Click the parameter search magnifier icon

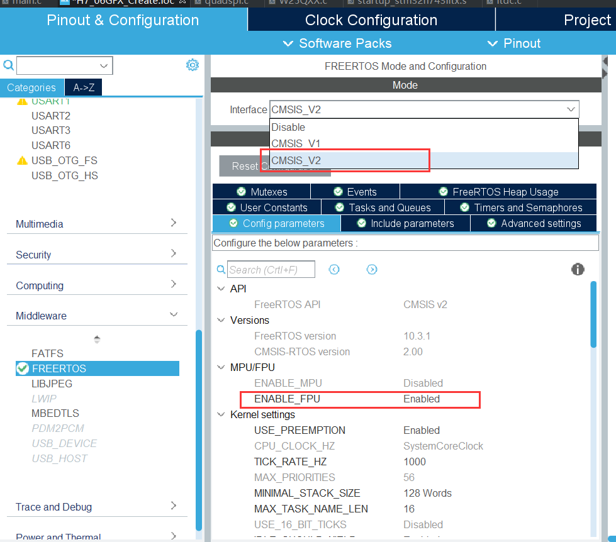pyautogui.click(x=221, y=270)
